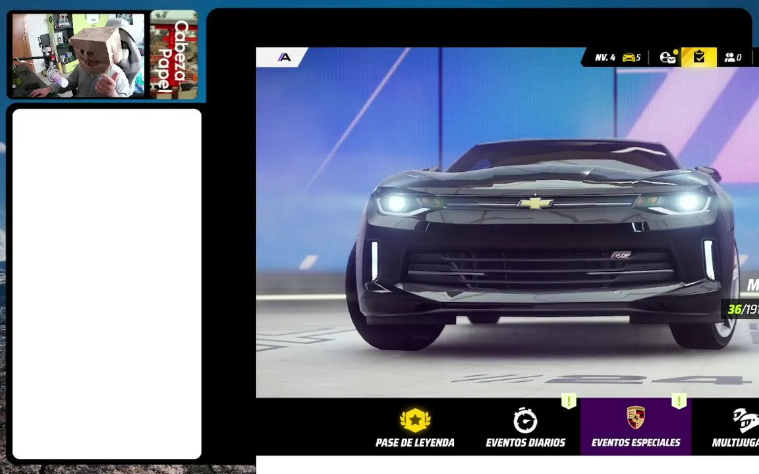Click the Porsche crest icon
Screen dimensions: 759x474
[x=636, y=417]
